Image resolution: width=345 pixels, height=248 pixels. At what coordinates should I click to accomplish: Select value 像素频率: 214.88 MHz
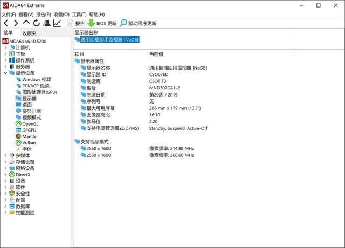(x=171, y=149)
